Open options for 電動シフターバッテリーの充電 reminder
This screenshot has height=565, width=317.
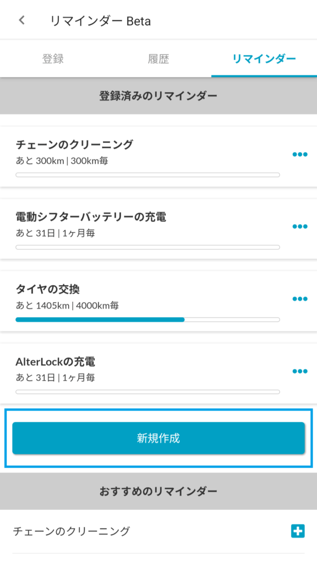300,226
